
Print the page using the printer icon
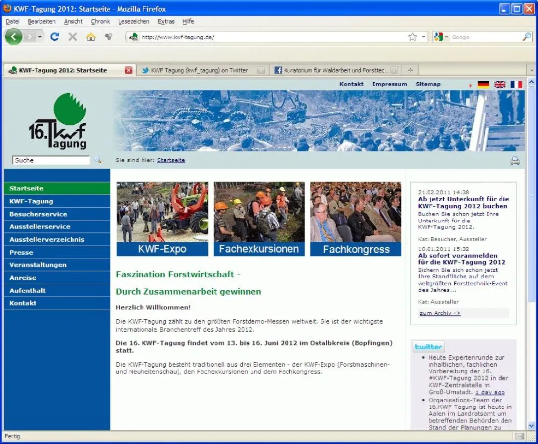coord(515,160)
